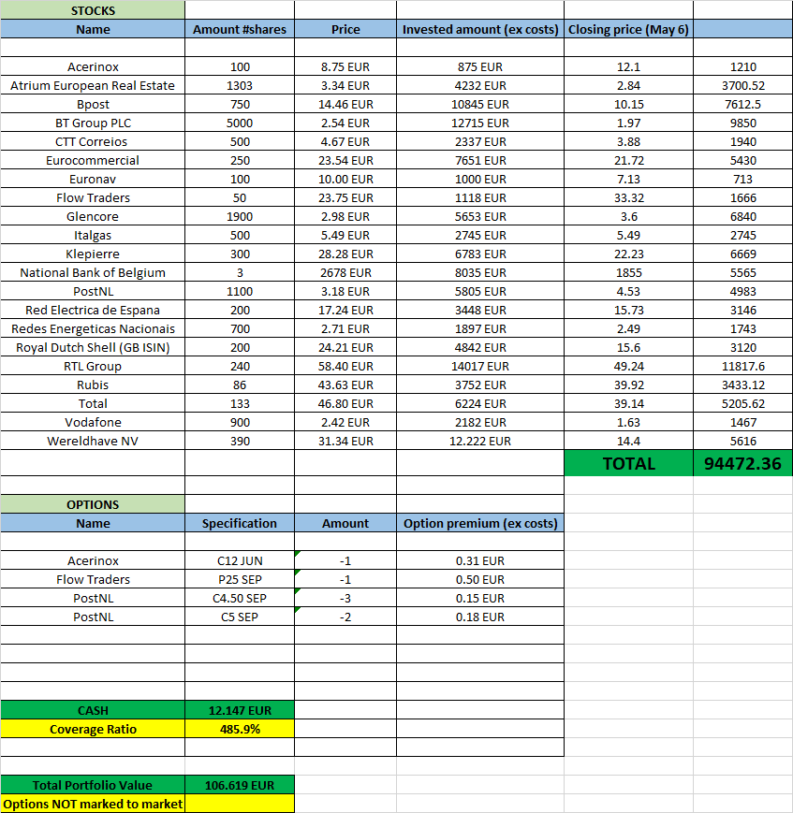Click the 'Wereldhave NV' name cell
The height and width of the screenshot is (813, 793).
click(x=93, y=440)
